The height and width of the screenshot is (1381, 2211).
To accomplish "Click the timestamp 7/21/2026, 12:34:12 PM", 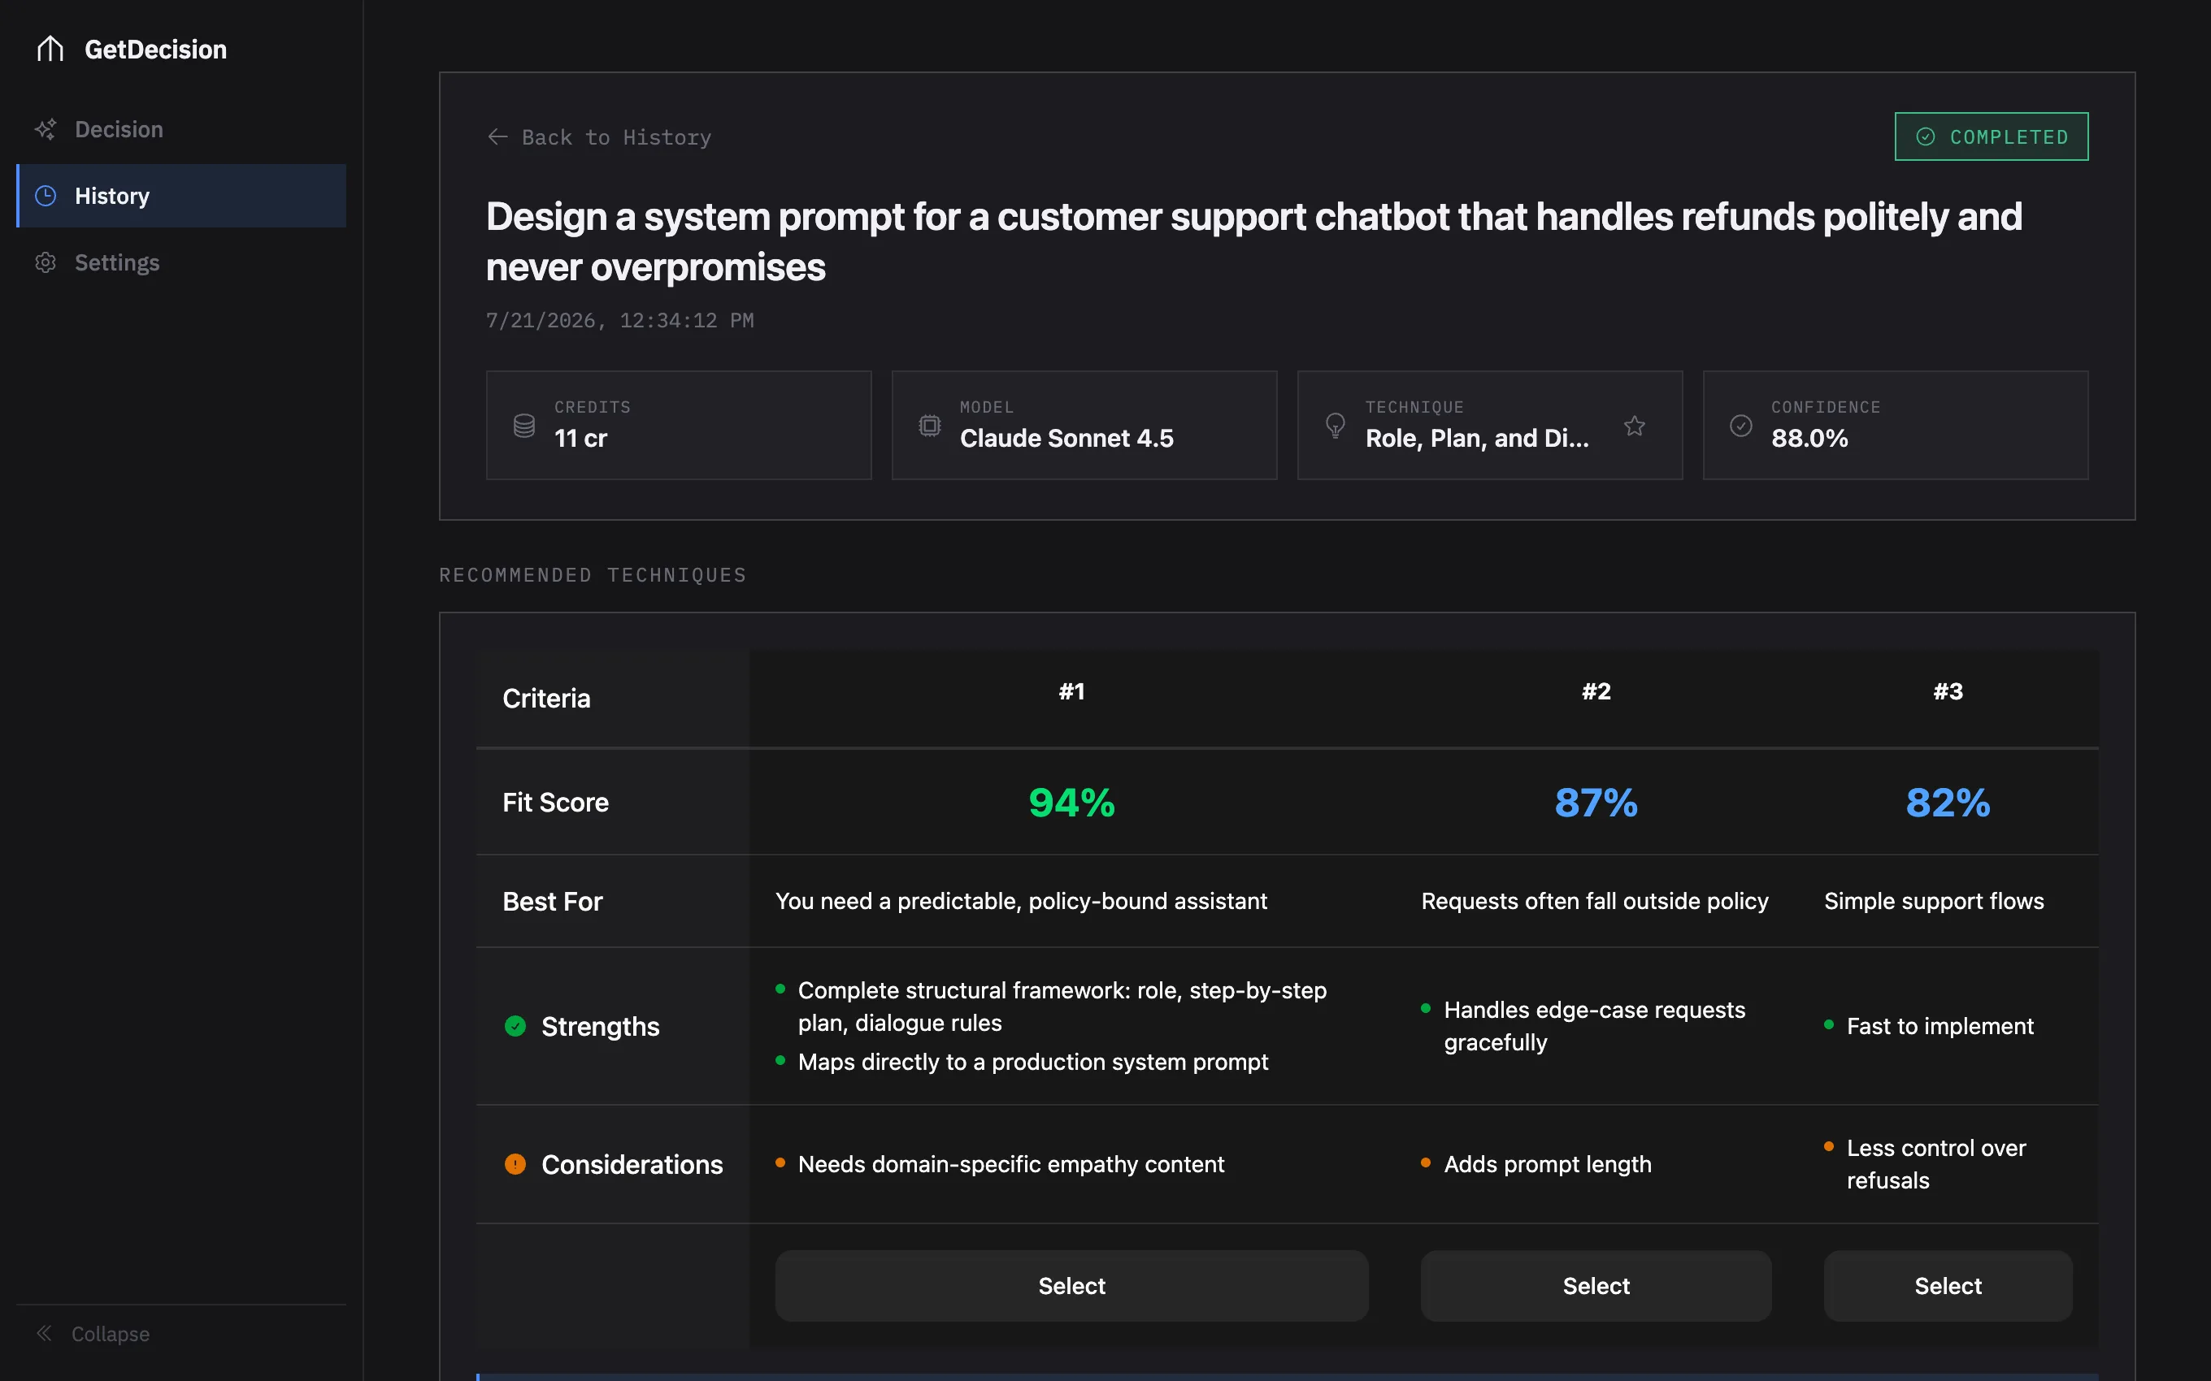I will click(620, 321).
